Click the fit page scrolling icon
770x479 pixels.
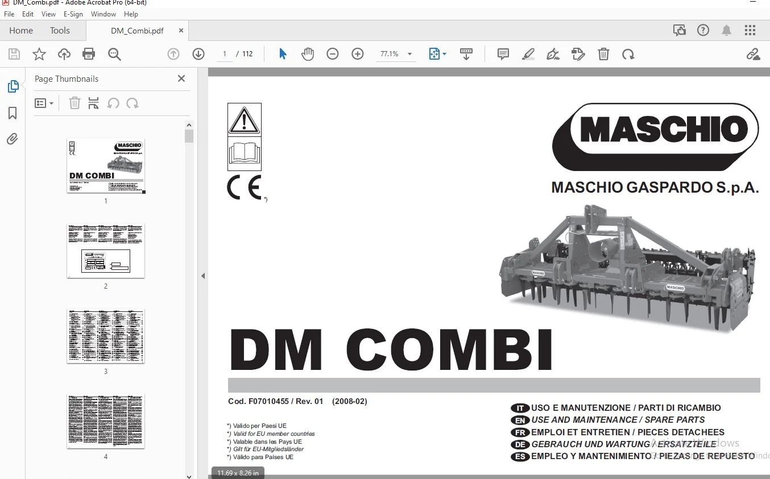(x=434, y=54)
